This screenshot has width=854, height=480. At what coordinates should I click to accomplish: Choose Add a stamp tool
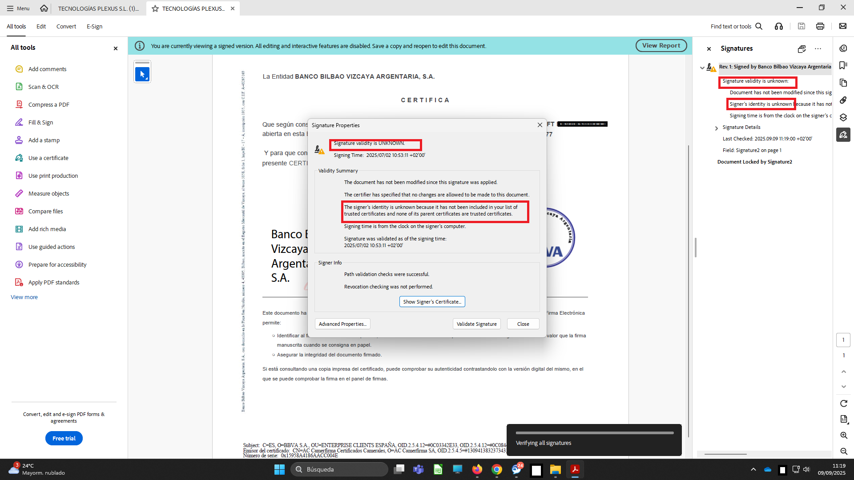44,140
